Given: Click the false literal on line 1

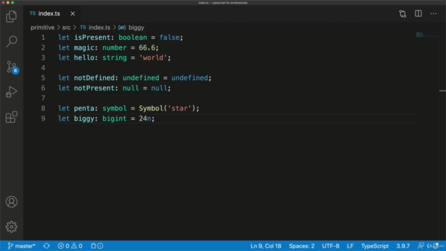Looking at the screenshot, I should 169,38.
